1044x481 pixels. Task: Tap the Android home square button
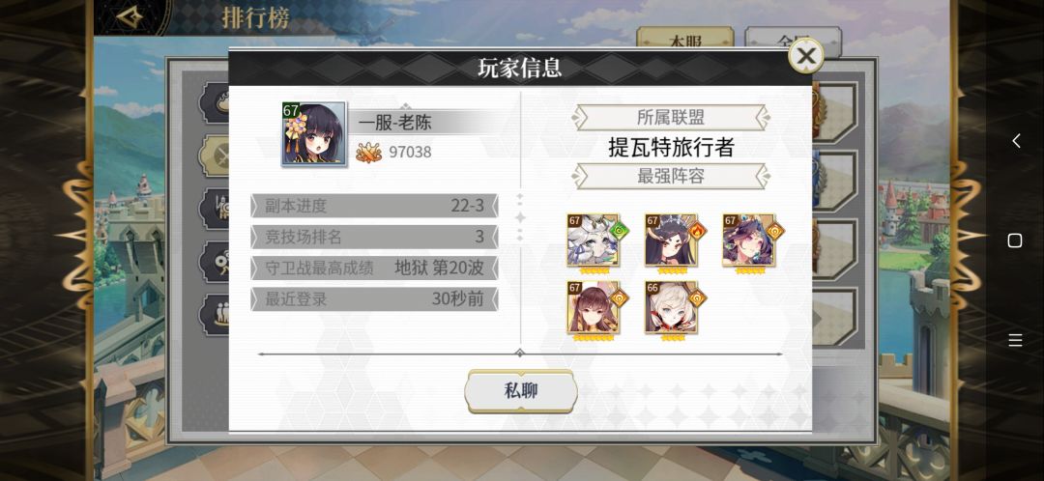1015,240
